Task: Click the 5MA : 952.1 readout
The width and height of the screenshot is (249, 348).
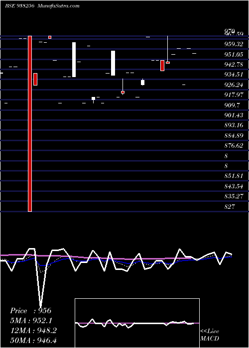Action: point(31,321)
